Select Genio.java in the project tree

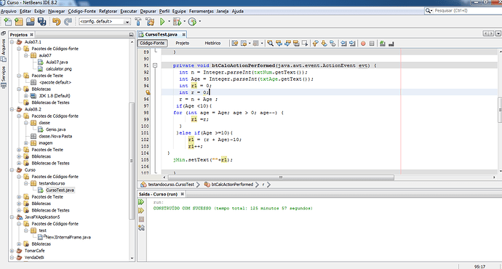pos(55,129)
